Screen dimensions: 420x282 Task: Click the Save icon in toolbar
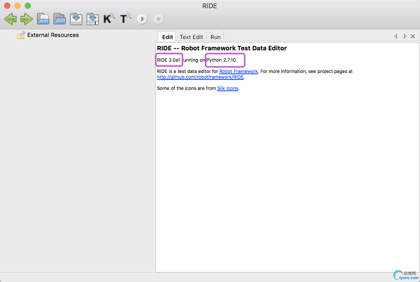(76, 19)
